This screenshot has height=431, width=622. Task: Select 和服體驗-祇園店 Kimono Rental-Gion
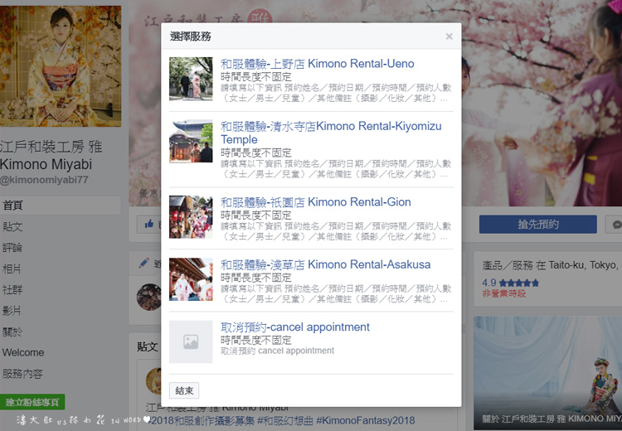[315, 201]
